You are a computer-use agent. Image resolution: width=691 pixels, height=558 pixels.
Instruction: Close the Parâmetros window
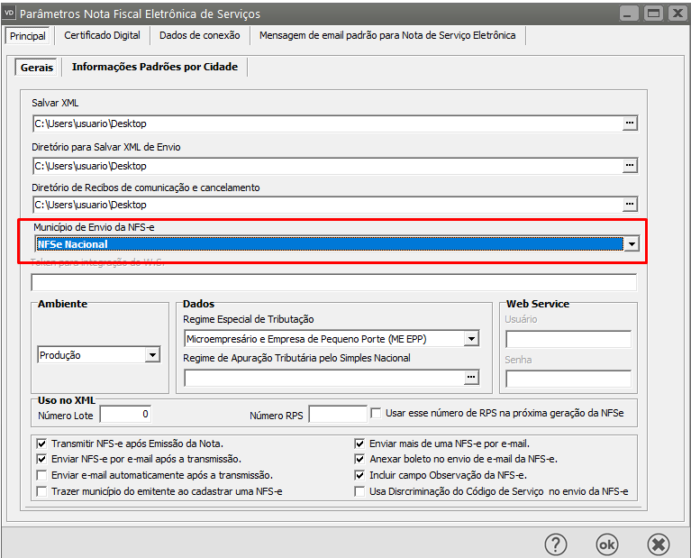point(677,14)
